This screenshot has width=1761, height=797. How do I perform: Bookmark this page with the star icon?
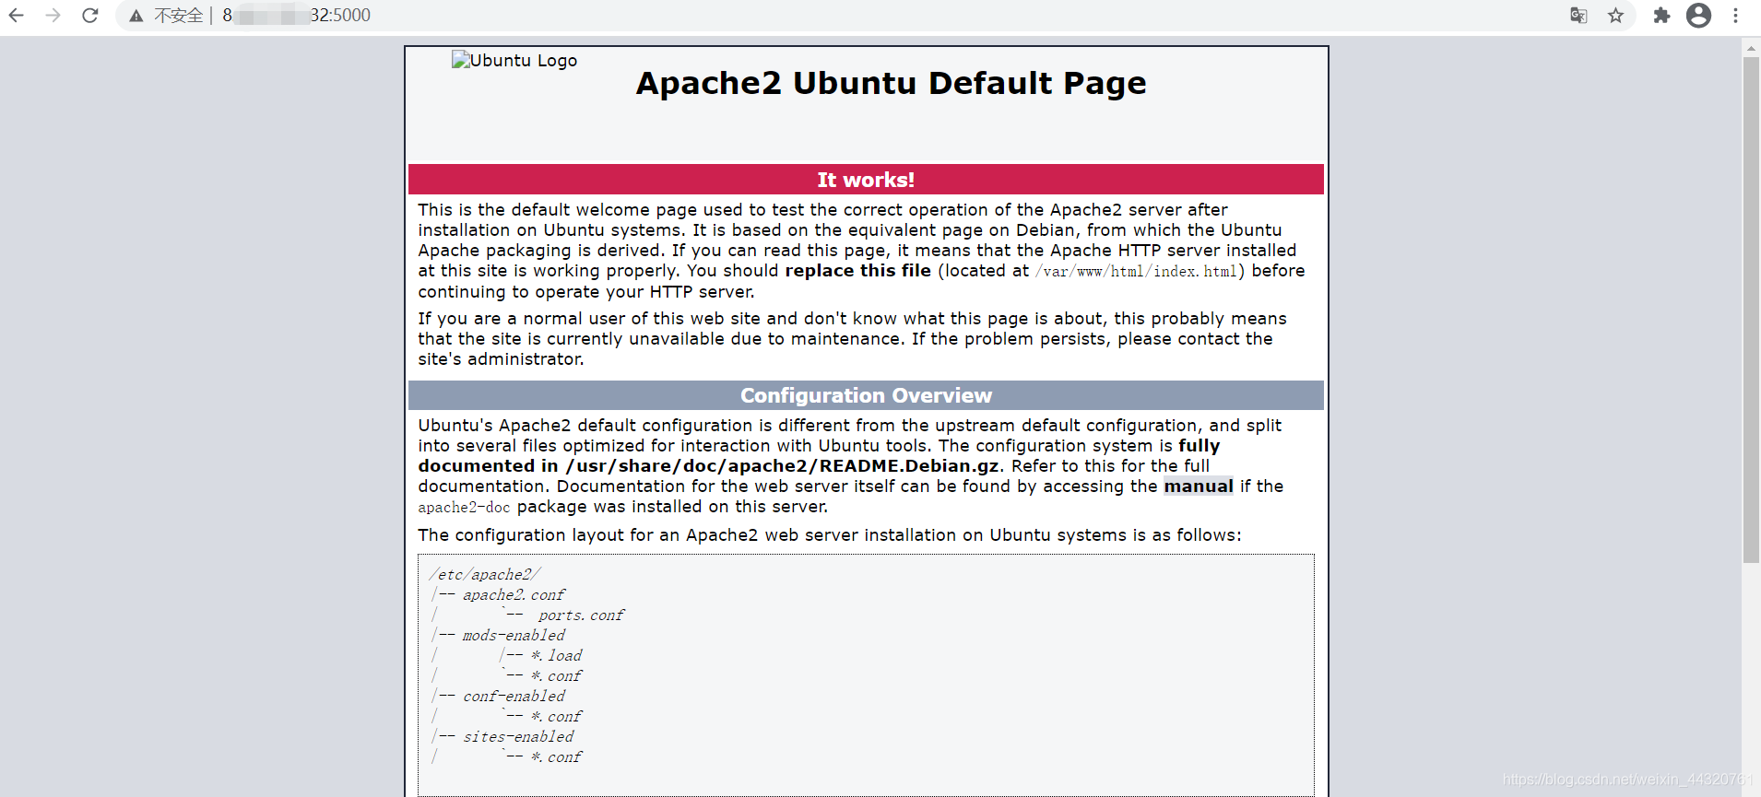[1615, 16]
